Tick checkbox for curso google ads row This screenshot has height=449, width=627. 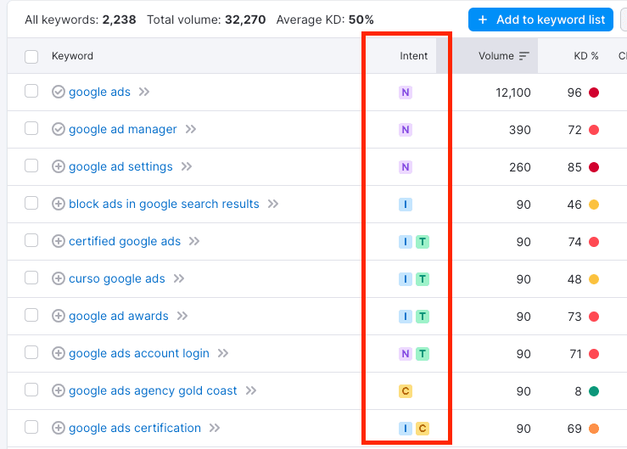[31, 278]
